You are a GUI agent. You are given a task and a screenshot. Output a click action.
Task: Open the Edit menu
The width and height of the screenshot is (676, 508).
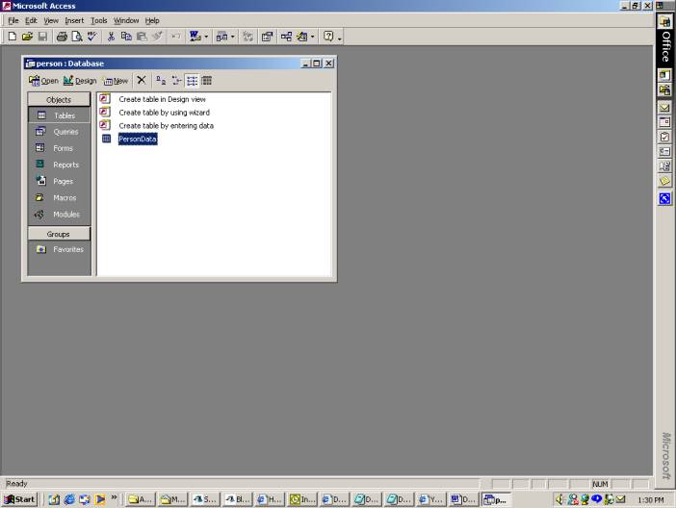[x=31, y=20]
